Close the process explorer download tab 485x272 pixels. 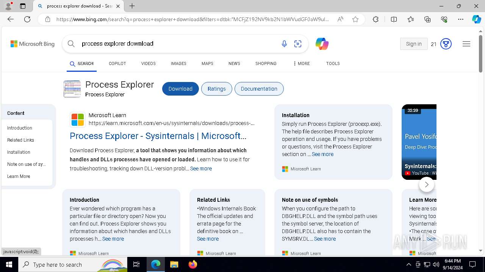point(118,6)
